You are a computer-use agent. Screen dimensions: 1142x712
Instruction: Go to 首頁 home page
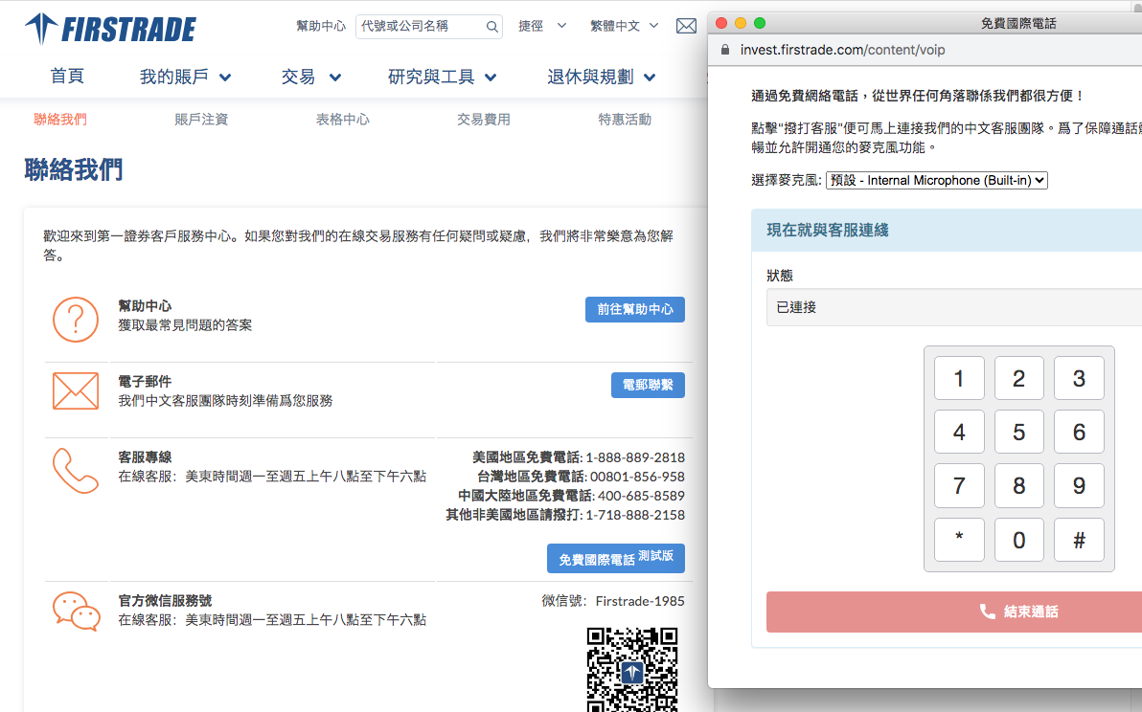tap(67, 77)
